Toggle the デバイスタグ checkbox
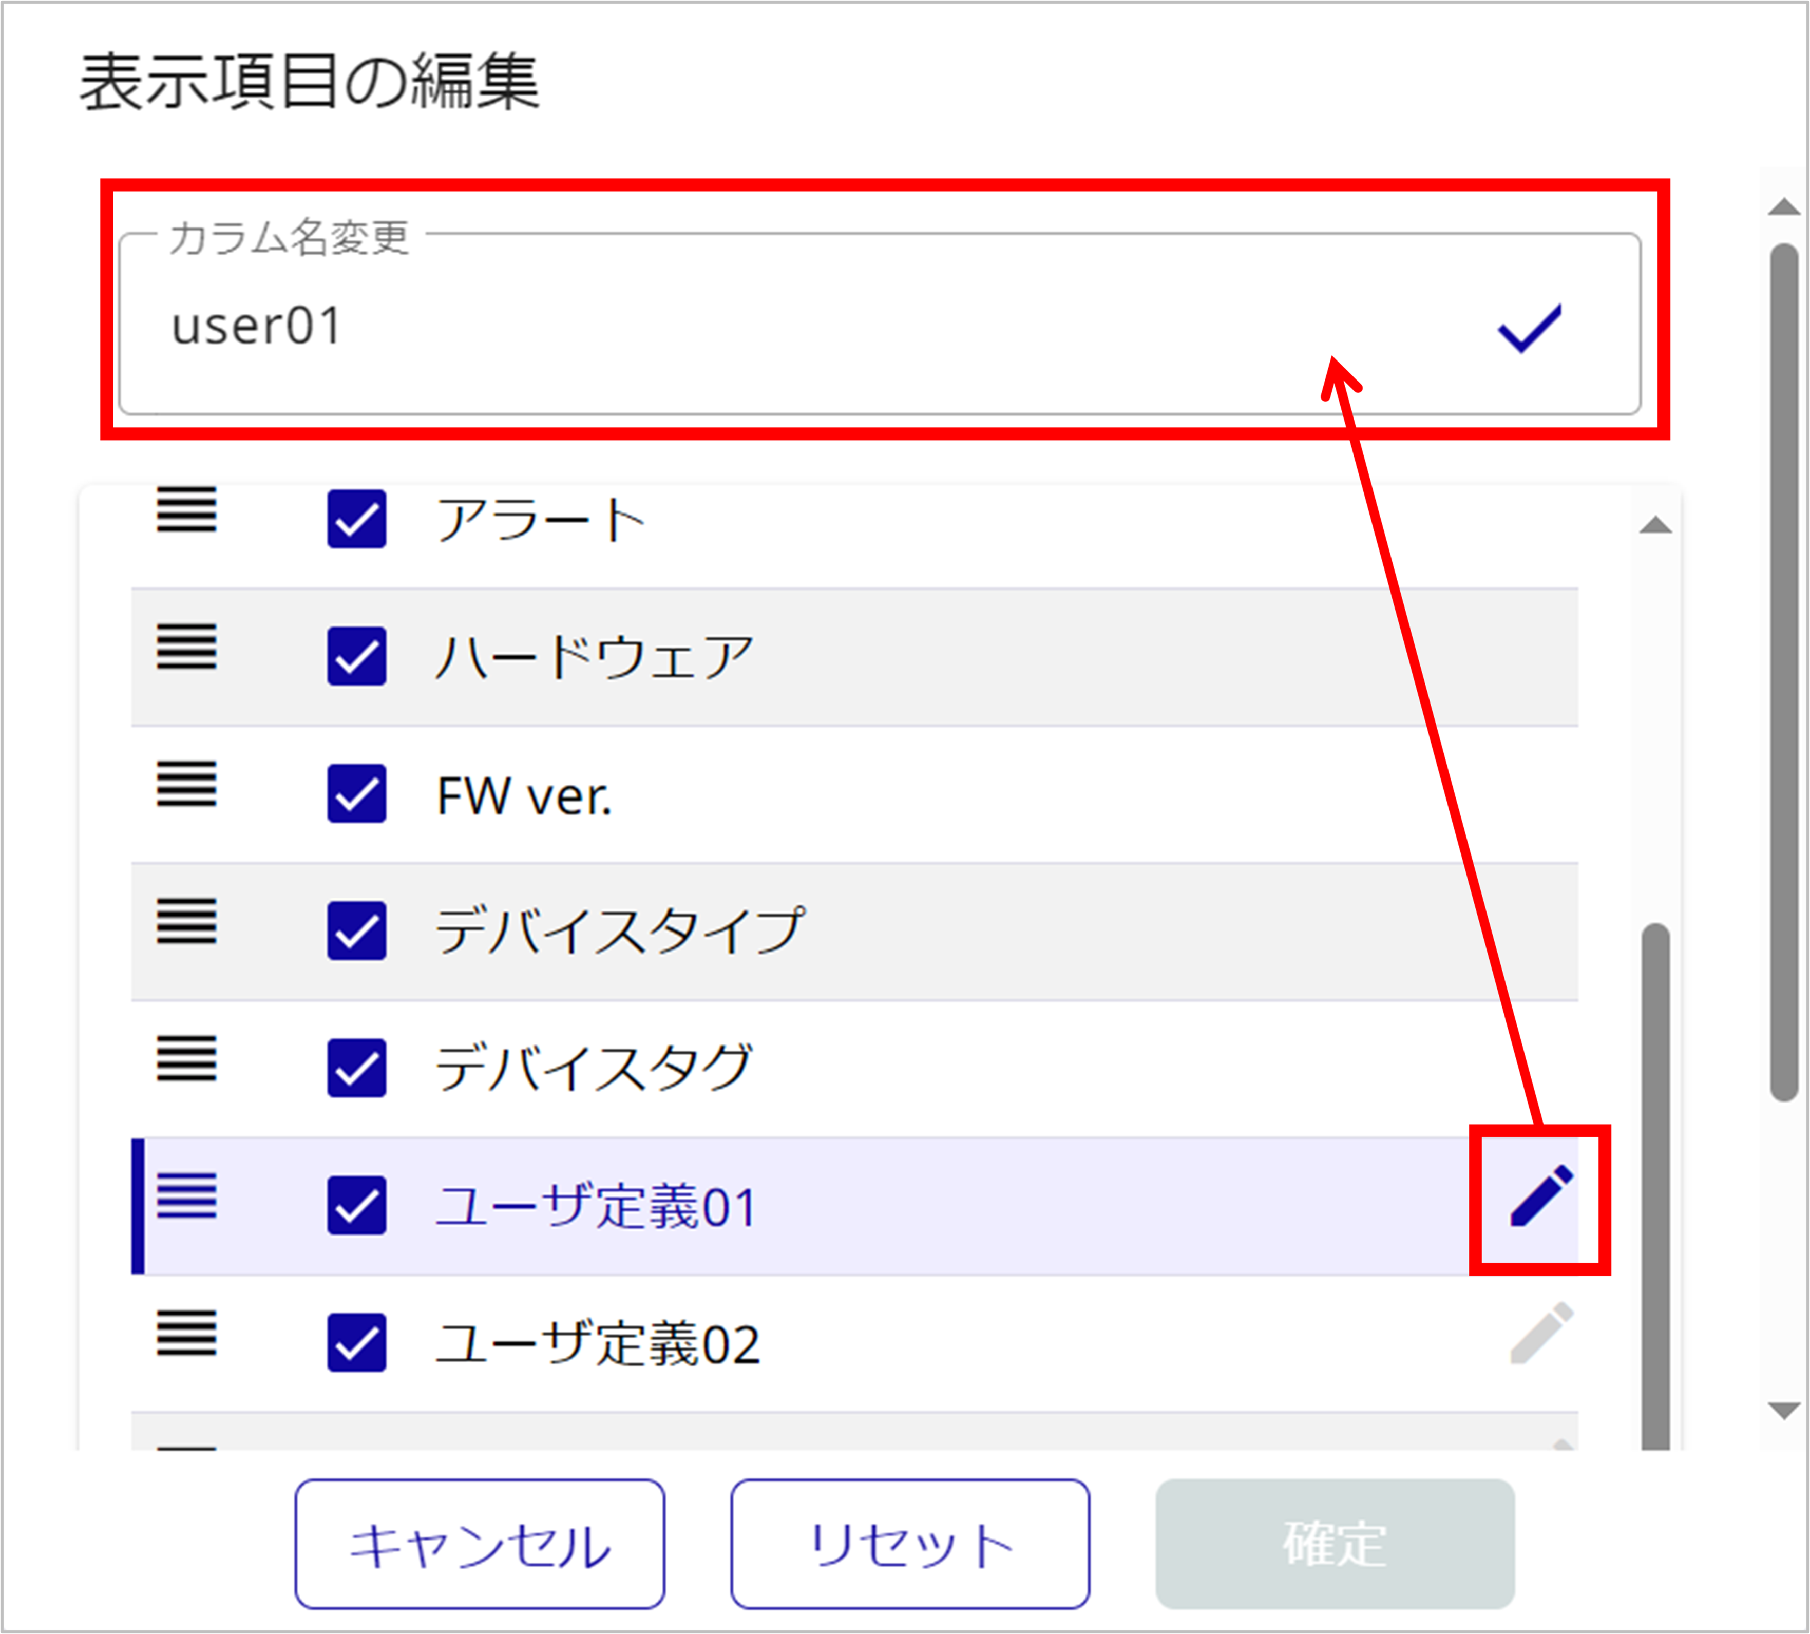 (x=356, y=1069)
